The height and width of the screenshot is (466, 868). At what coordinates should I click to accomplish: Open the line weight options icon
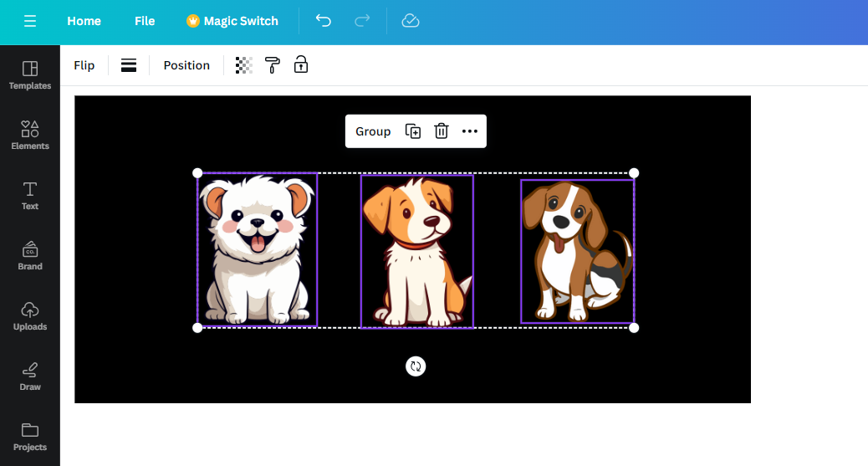(x=129, y=65)
